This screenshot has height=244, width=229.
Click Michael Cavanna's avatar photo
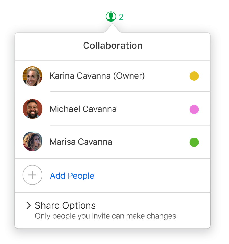tap(32, 109)
